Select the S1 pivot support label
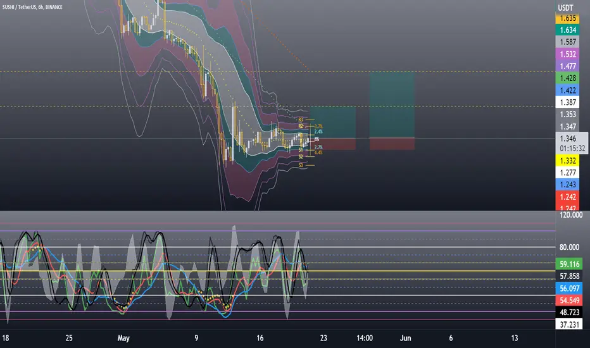 [300, 150]
